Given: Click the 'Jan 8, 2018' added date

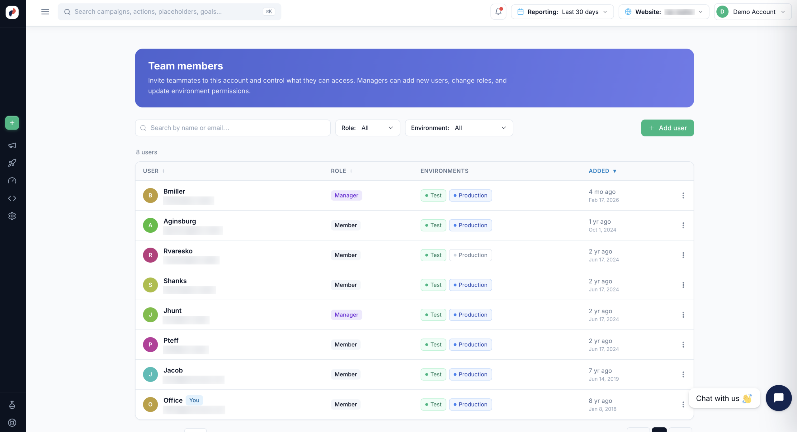Looking at the screenshot, I should pos(602,409).
